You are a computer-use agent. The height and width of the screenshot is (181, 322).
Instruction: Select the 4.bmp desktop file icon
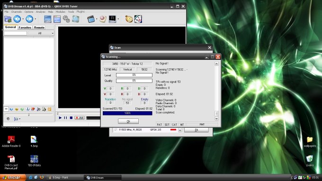click(x=34, y=141)
